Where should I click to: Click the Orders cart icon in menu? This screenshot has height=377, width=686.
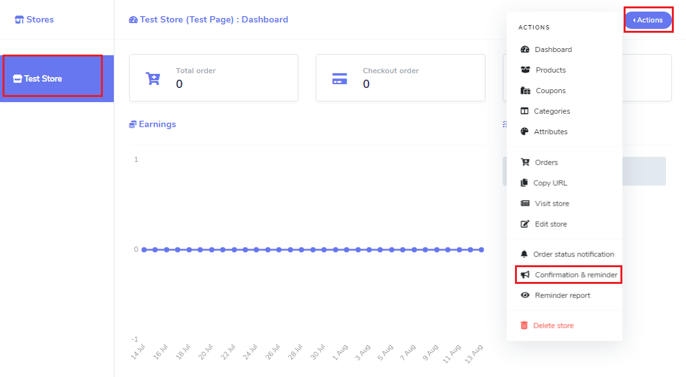[525, 162]
